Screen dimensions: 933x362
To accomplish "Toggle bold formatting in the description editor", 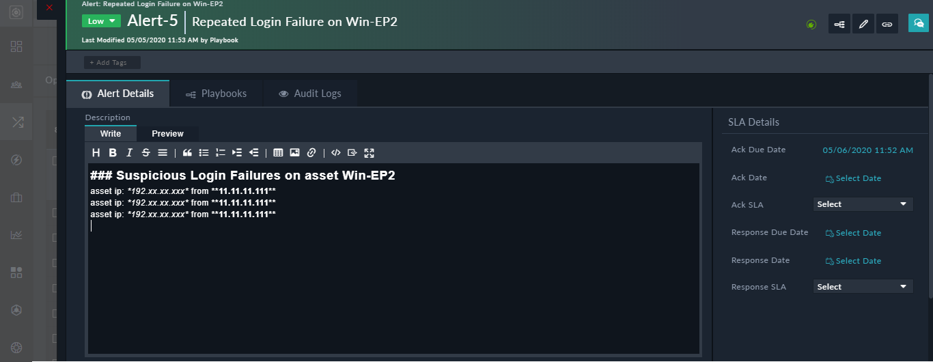I will pyautogui.click(x=113, y=153).
